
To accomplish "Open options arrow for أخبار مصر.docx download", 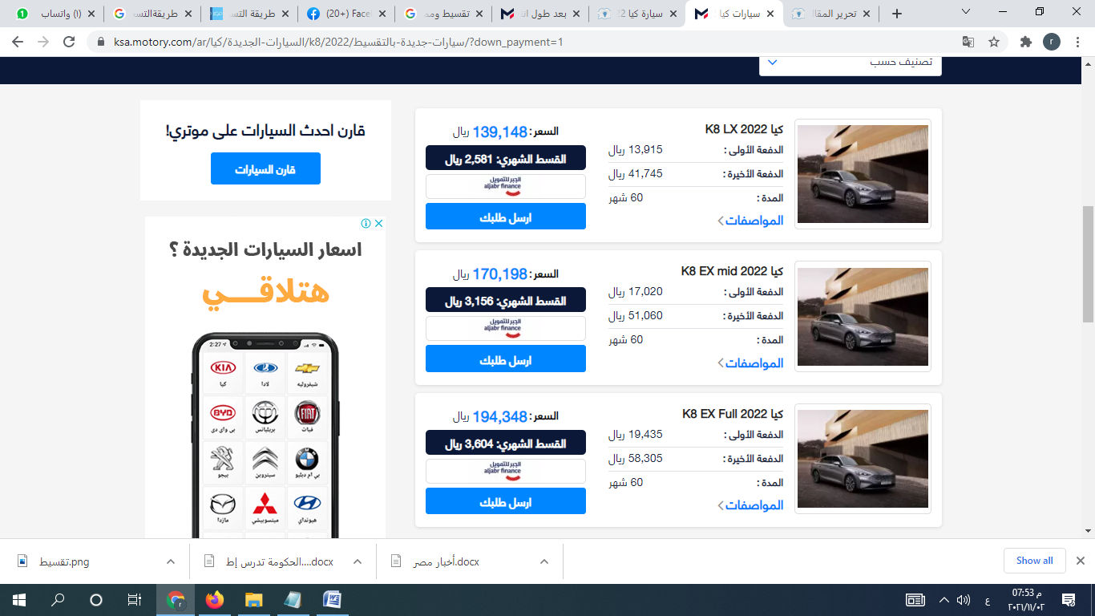I will [x=543, y=561].
